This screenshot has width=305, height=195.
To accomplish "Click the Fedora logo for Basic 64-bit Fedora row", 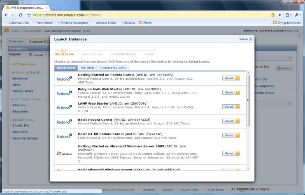I will (x=64, y=136).
